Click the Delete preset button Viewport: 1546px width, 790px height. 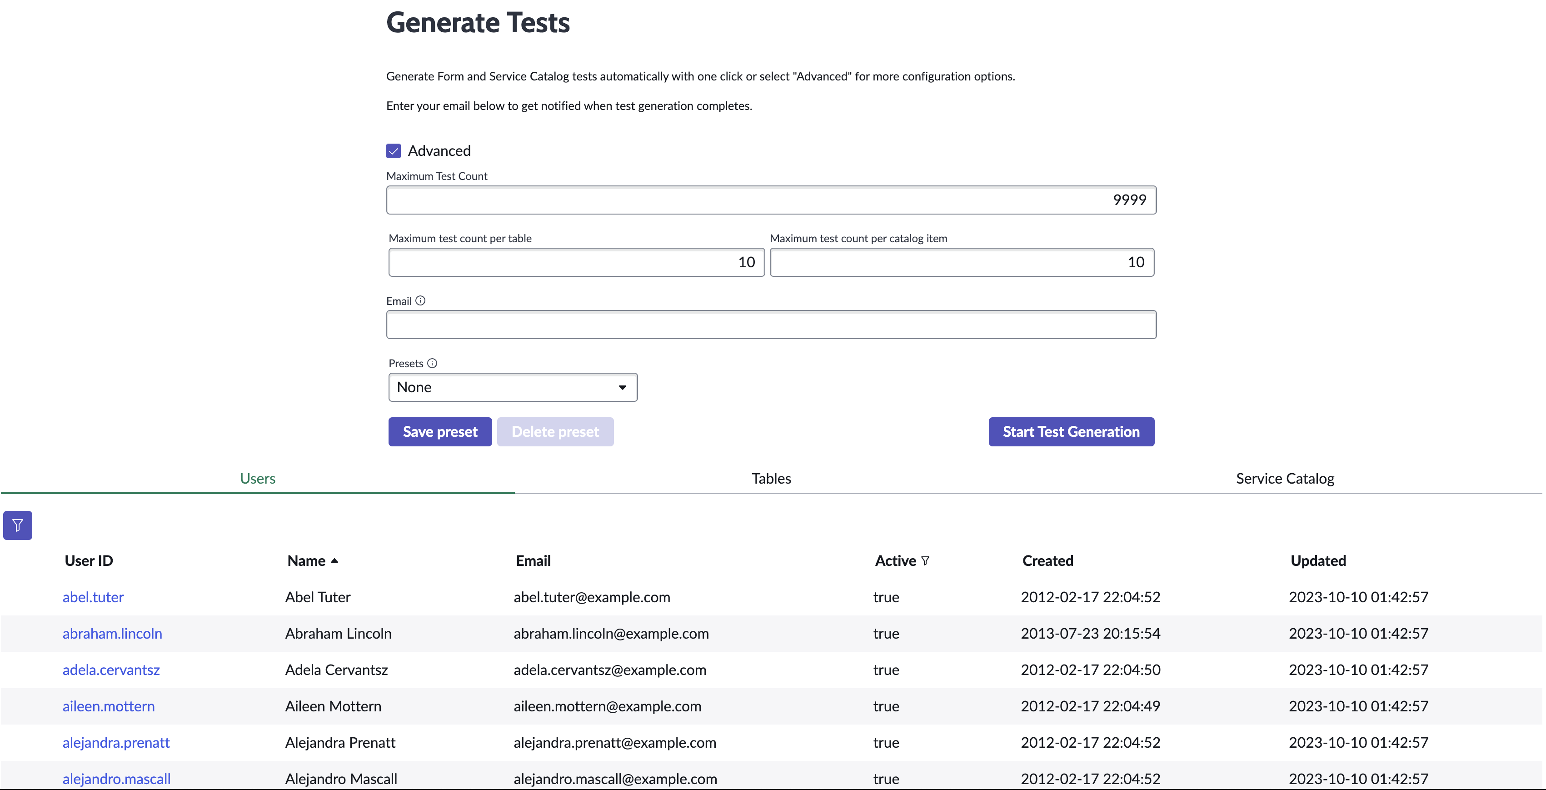pyautogui.click(x=555, y=432)
